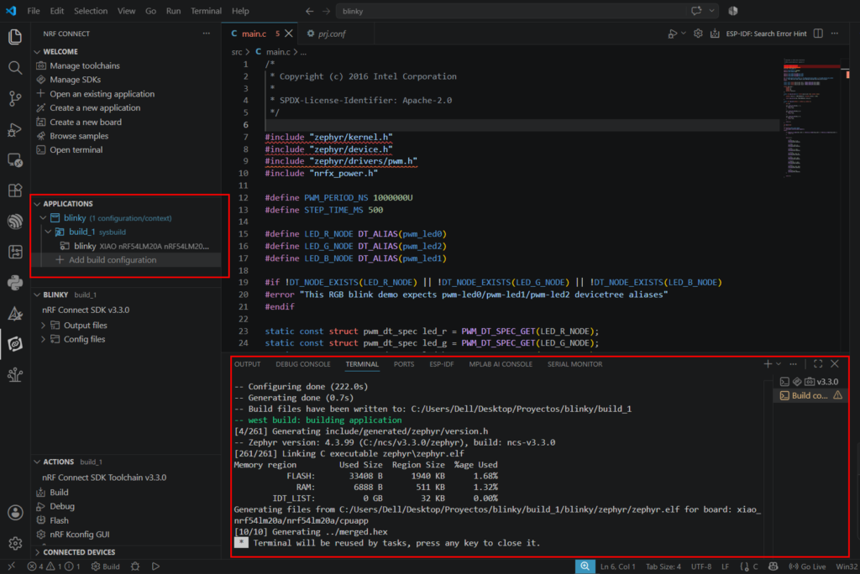Collapse the build_1 sysbuild node
This screenshot has width=860, height=574.
pos(49,232)
